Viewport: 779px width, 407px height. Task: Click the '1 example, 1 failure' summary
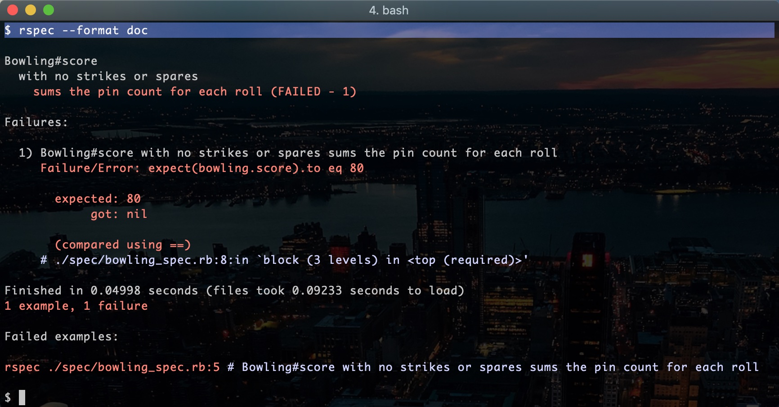[x=76, y=306]
